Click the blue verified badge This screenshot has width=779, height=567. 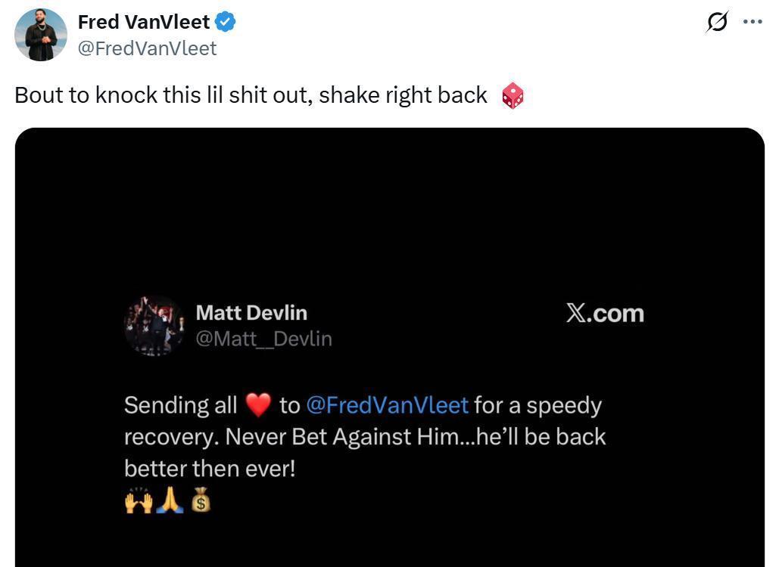[225, 22]
